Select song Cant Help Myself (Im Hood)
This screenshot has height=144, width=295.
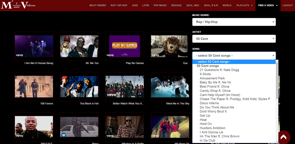(220, 95)
